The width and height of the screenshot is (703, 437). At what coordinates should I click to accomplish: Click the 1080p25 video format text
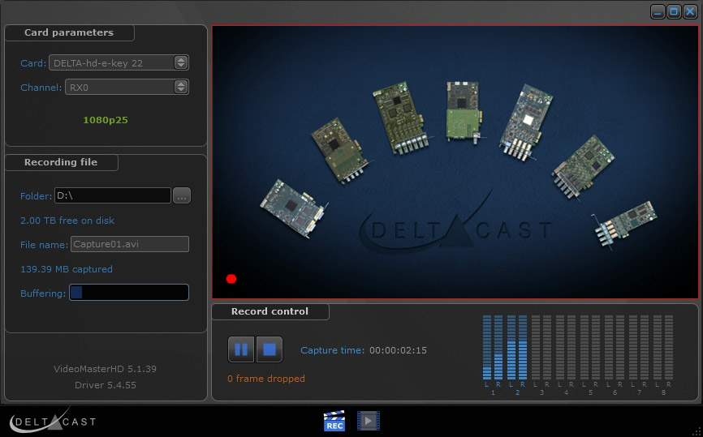tap(106, 120)
